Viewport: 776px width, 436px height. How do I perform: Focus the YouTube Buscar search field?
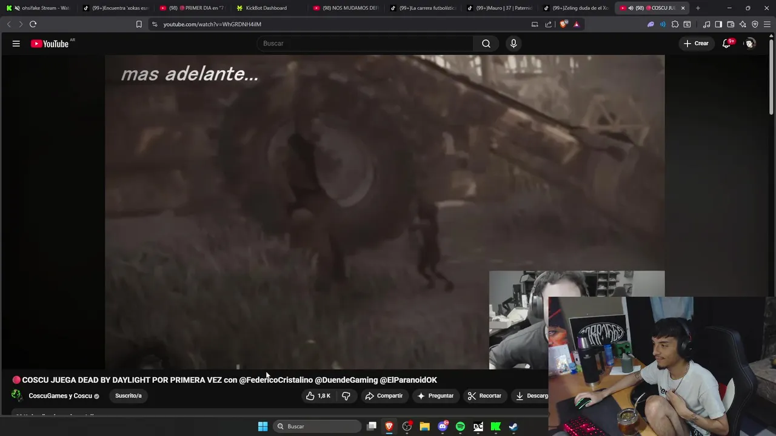click(366, 44)
